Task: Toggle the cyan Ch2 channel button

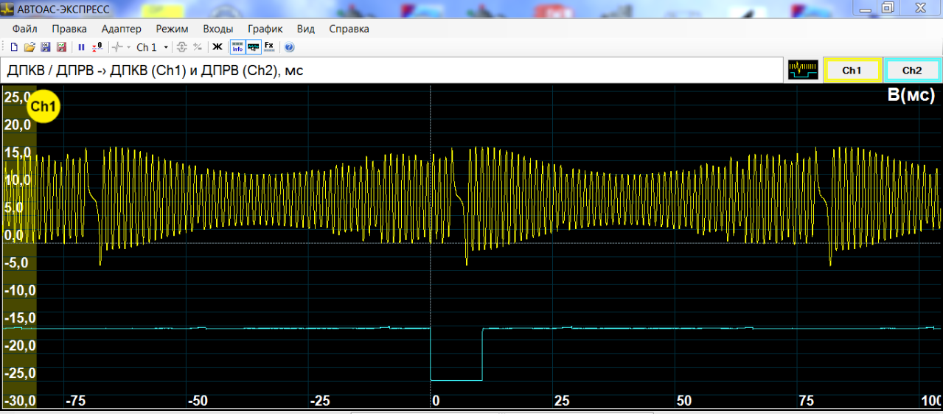Action: point(912,71)
